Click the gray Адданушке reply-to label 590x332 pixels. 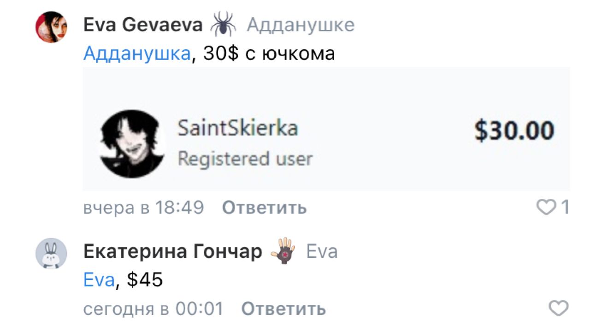coord(301,25)
